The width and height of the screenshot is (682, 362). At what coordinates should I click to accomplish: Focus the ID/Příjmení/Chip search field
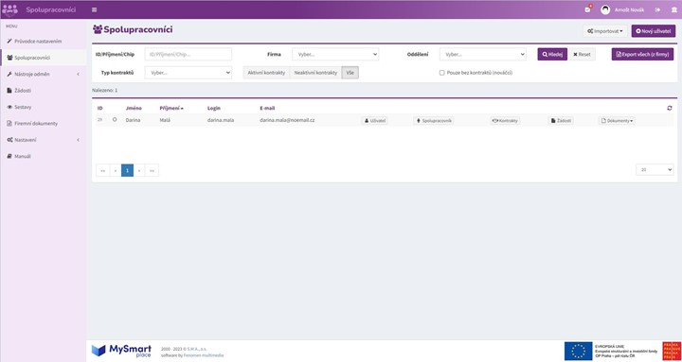[188, 54]
